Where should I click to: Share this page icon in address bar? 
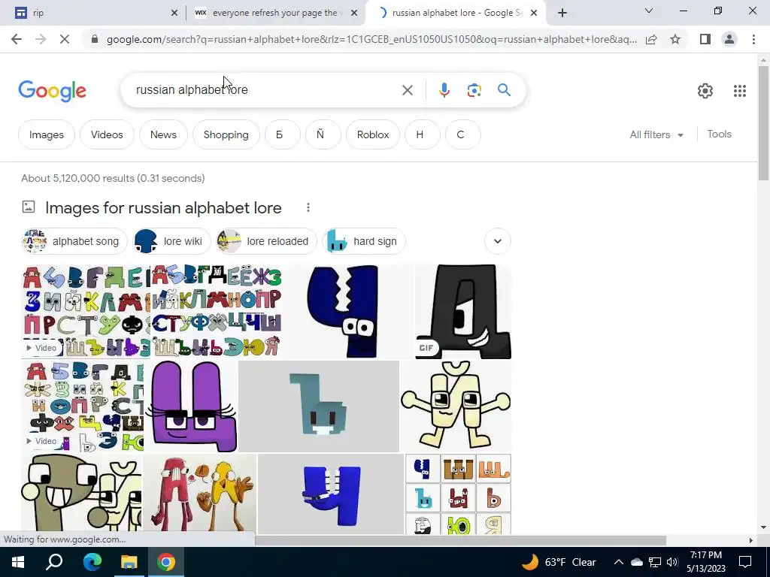[651, 39]
